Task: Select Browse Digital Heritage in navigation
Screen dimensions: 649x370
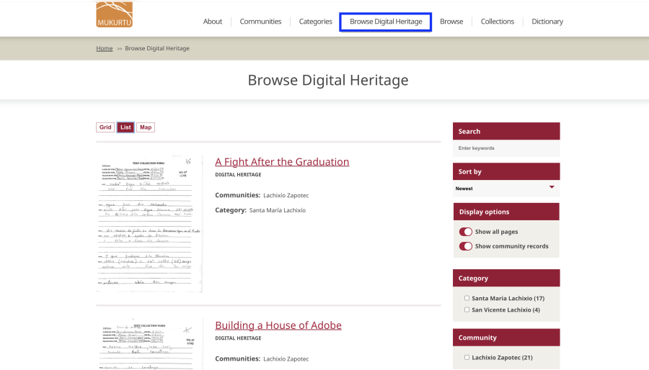Action: pos(386,22)
